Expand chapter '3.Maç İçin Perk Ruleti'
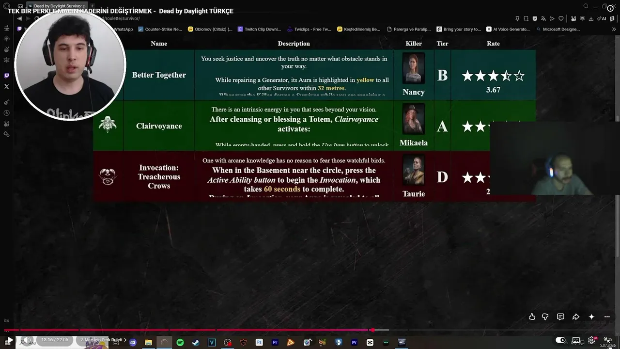This screenshot has height=349, width=620. click(103, 340)
